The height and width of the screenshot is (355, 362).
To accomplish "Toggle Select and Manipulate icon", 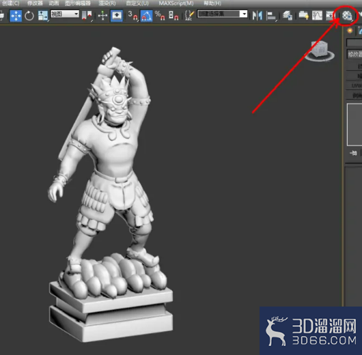I will pos(102,16).
